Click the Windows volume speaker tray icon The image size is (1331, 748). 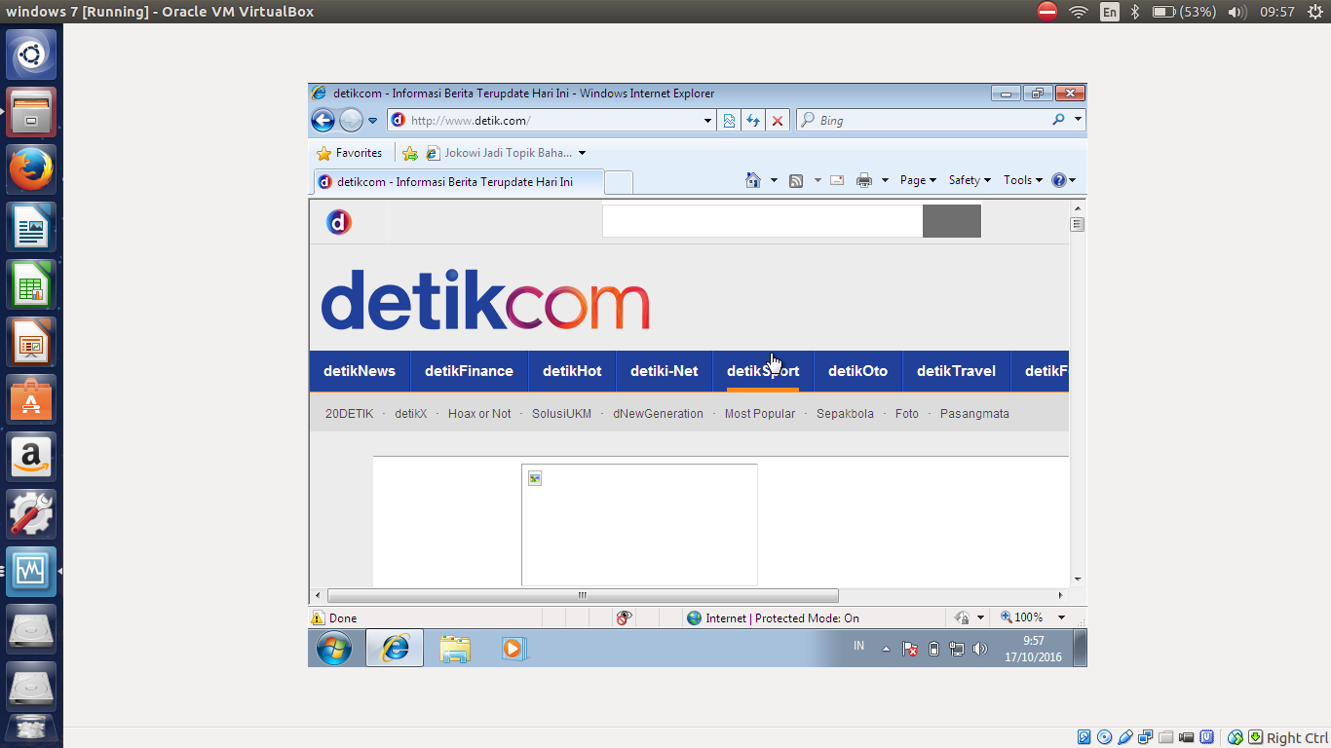point(980,649)
